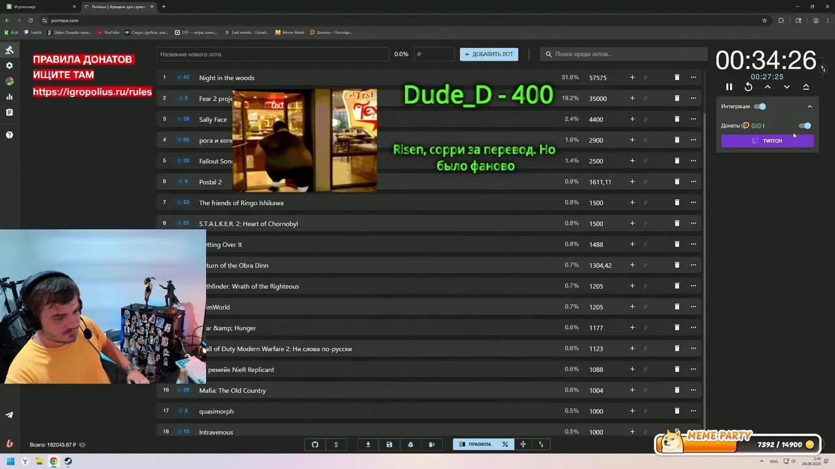The width and height of the screenshot is (835, 469).
Task: Open a new browser tab
Action: click(x=164, y=7)
